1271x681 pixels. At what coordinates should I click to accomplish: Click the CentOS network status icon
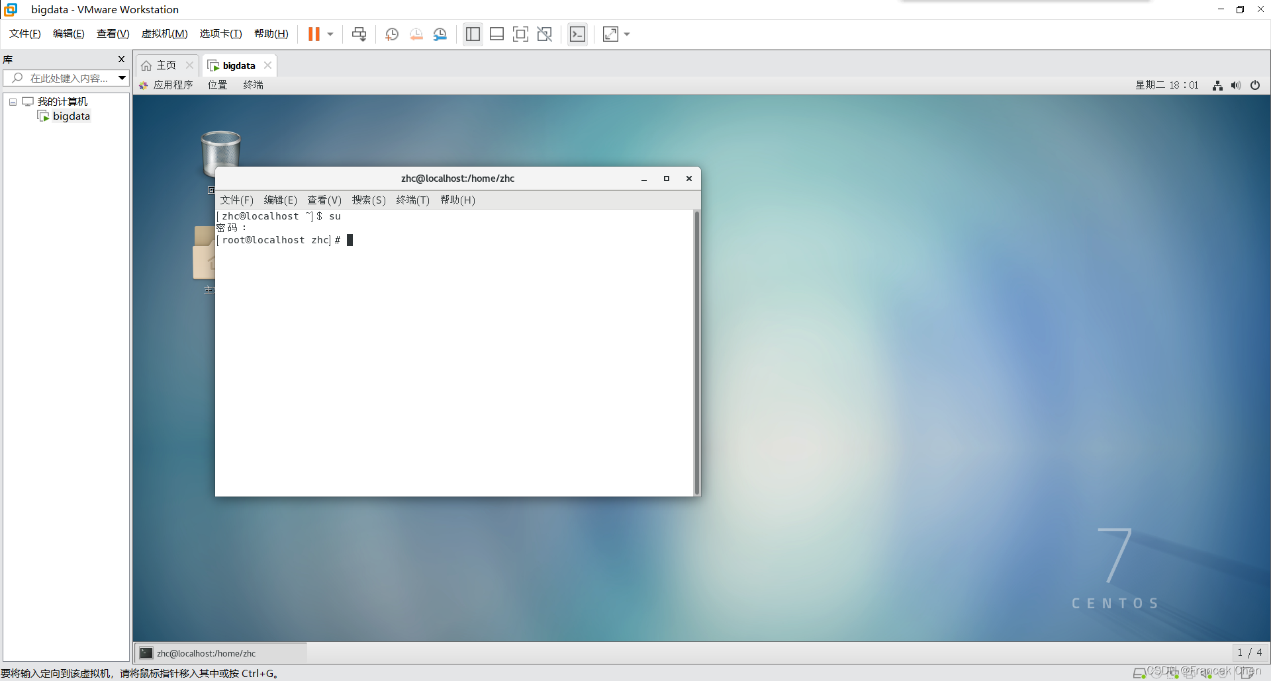1217,85
